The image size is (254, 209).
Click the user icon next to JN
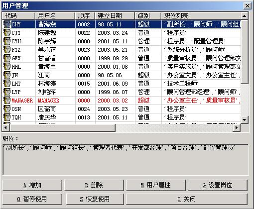(x=7, y=75)
